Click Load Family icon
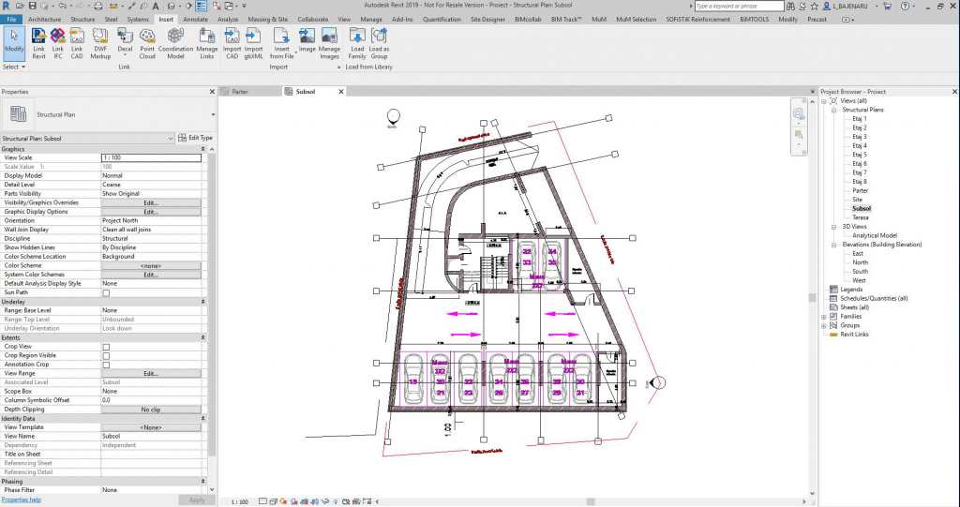 (357, 37)
